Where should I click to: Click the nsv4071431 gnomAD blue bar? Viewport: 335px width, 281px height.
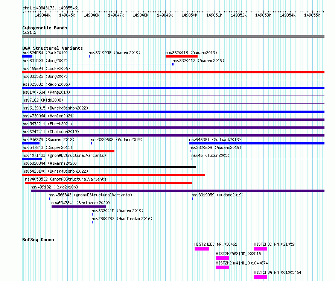pyautogui.click(x=32, y=159)
